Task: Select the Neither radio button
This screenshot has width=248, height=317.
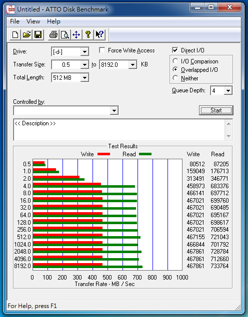Action: pyautogui.click(x=175, y=78)
